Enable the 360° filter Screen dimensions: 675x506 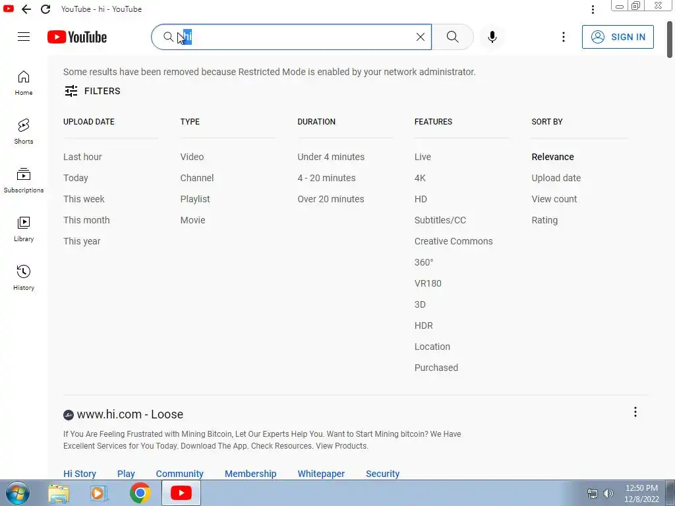424,262
